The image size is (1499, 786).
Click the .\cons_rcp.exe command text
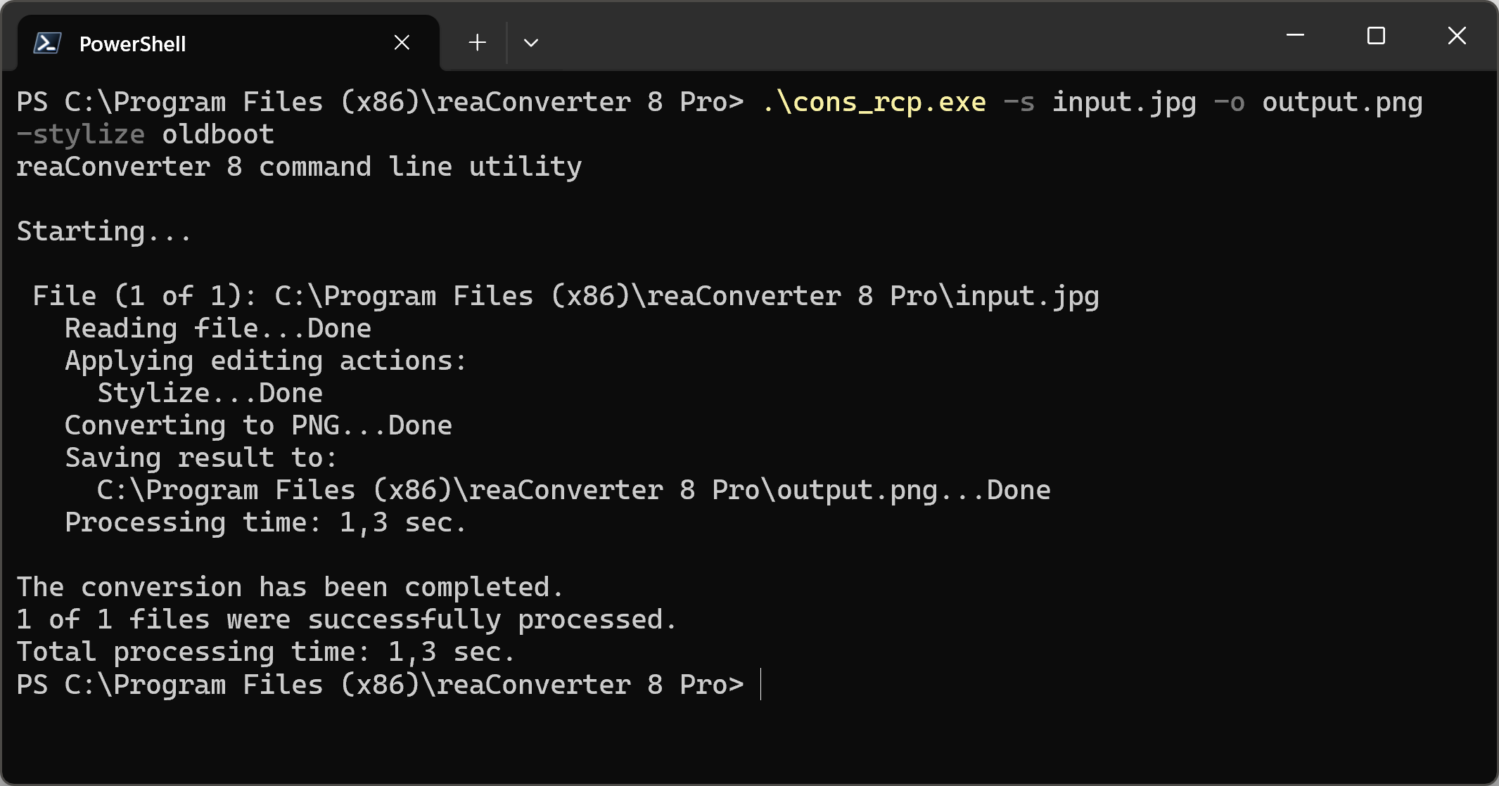coord(874,103)
